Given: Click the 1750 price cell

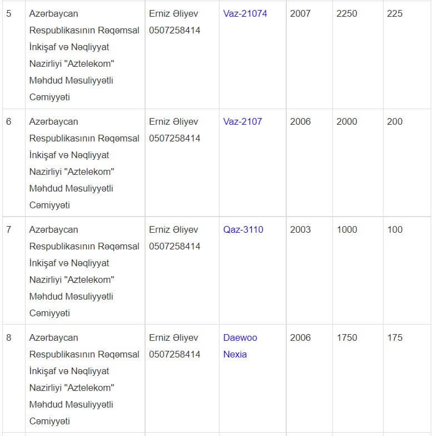Looking at the screenshot, I should tap(347, 337).
